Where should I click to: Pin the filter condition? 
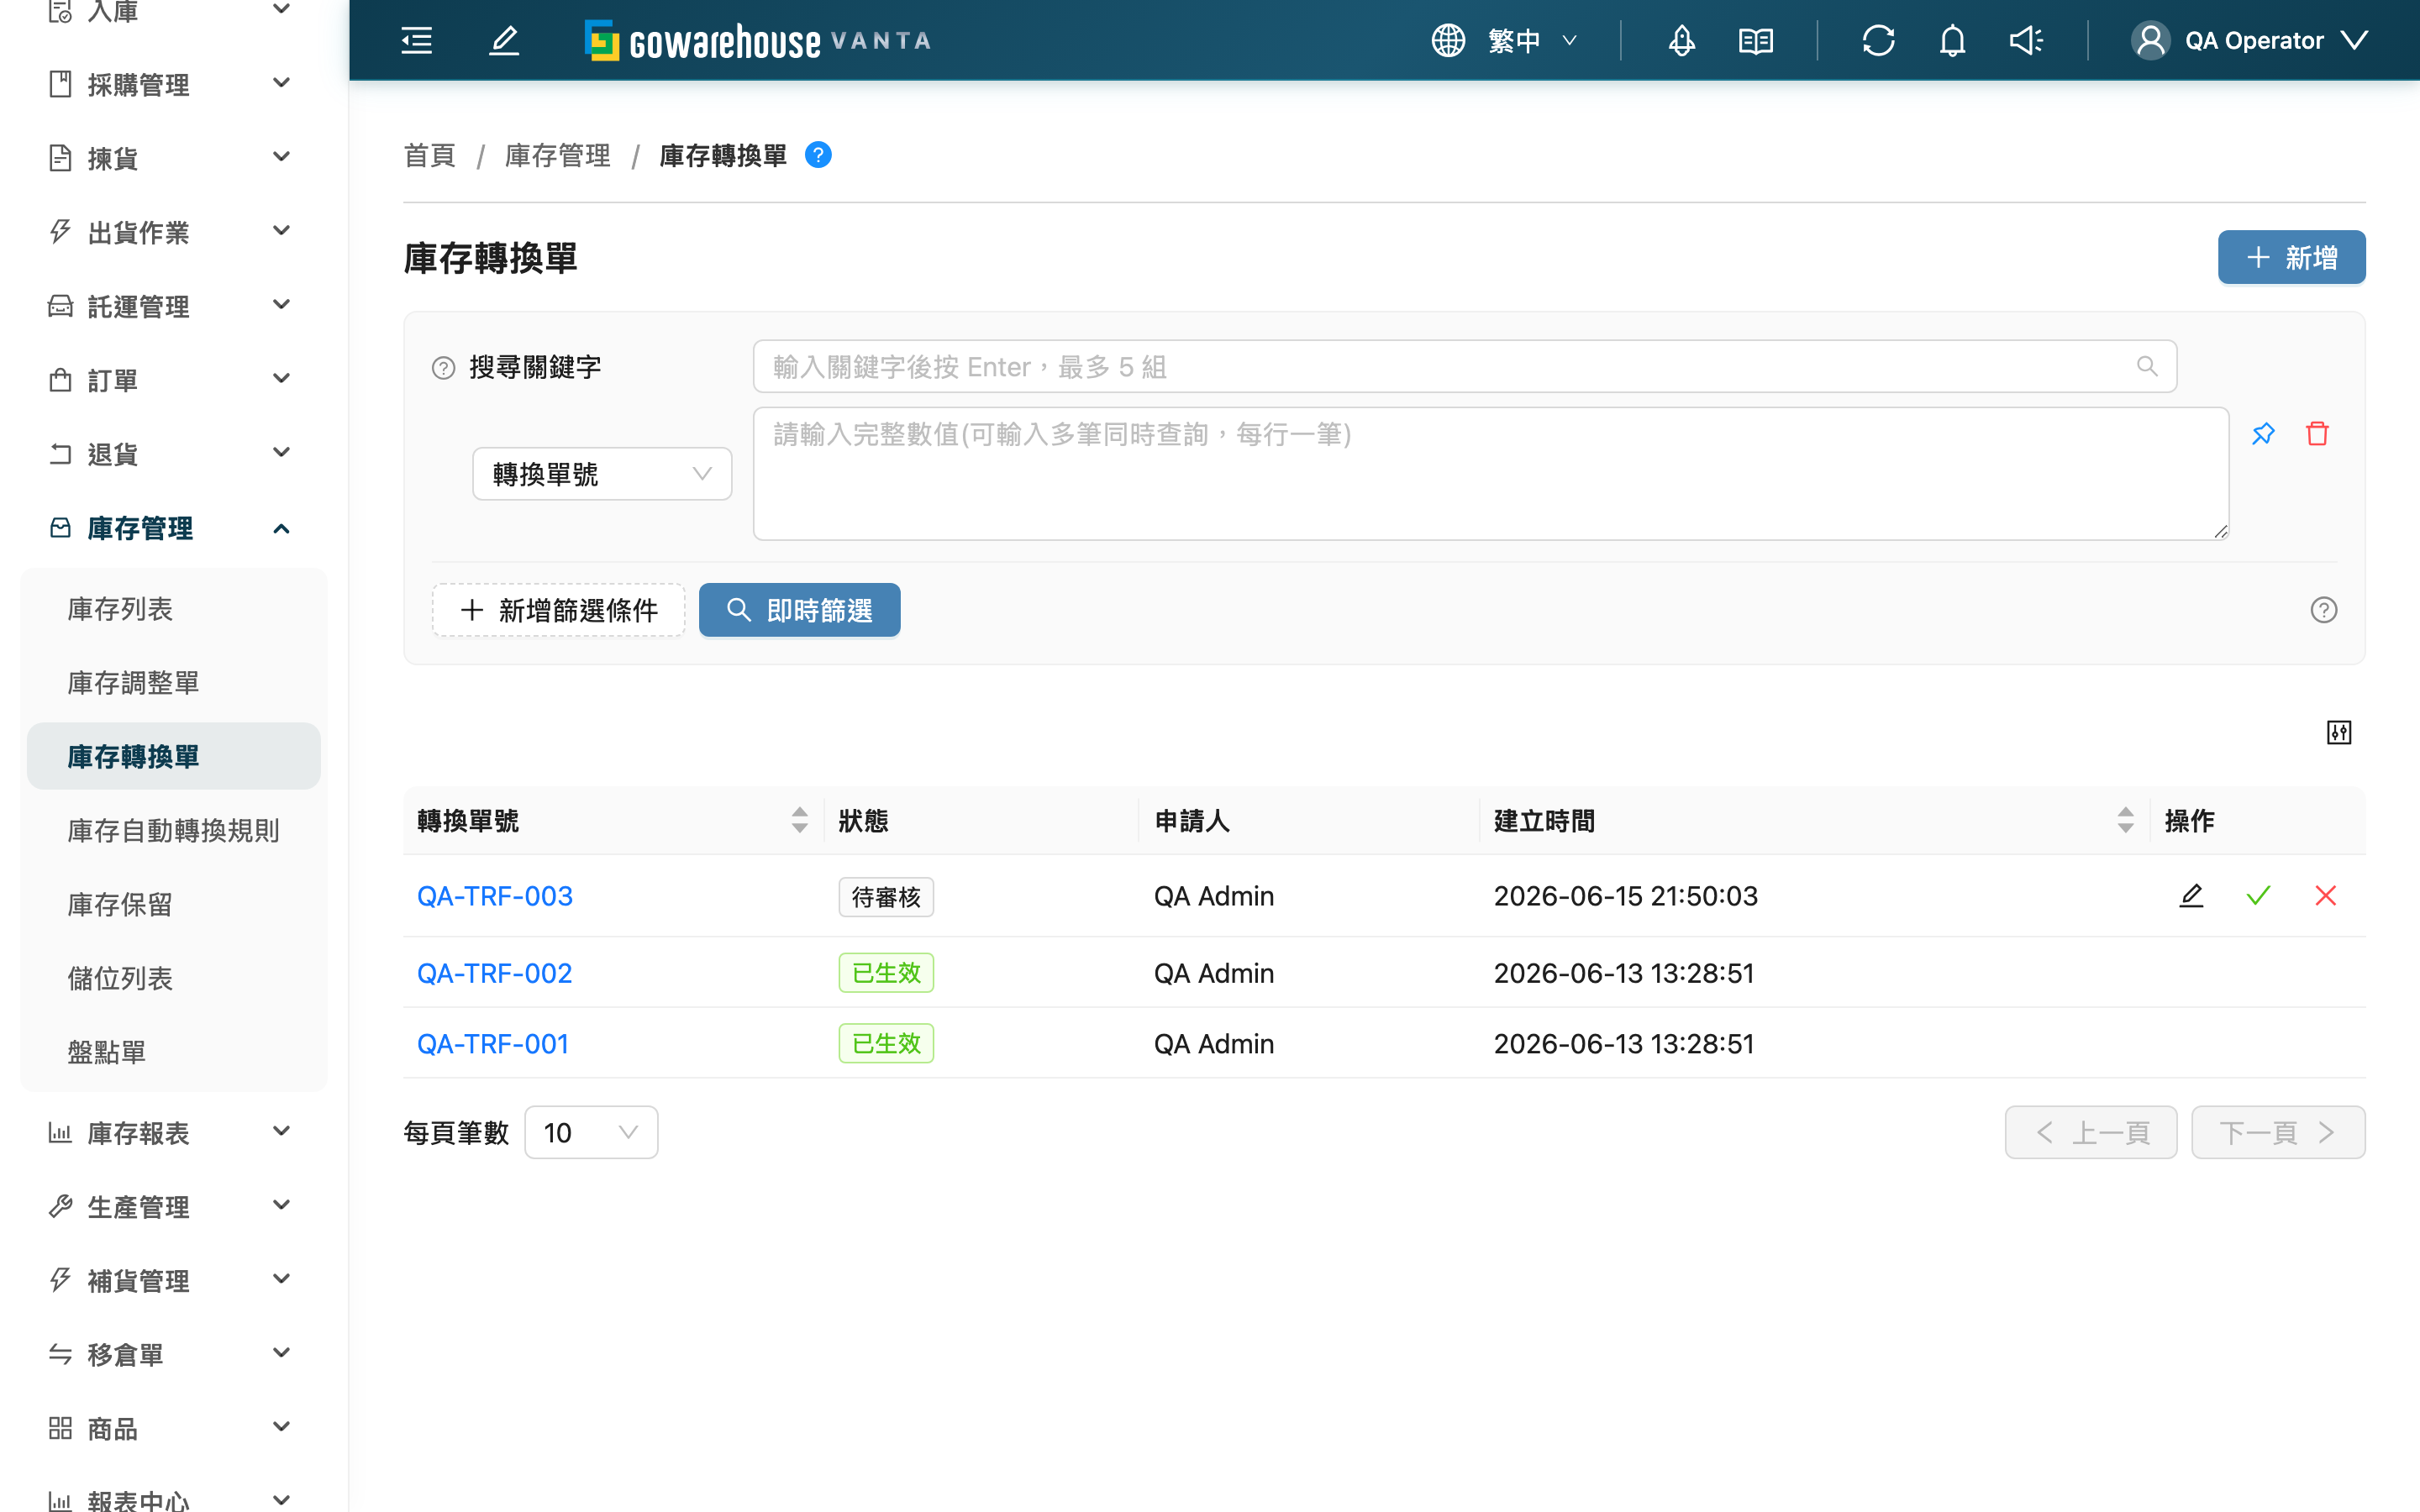point(2263,434)
